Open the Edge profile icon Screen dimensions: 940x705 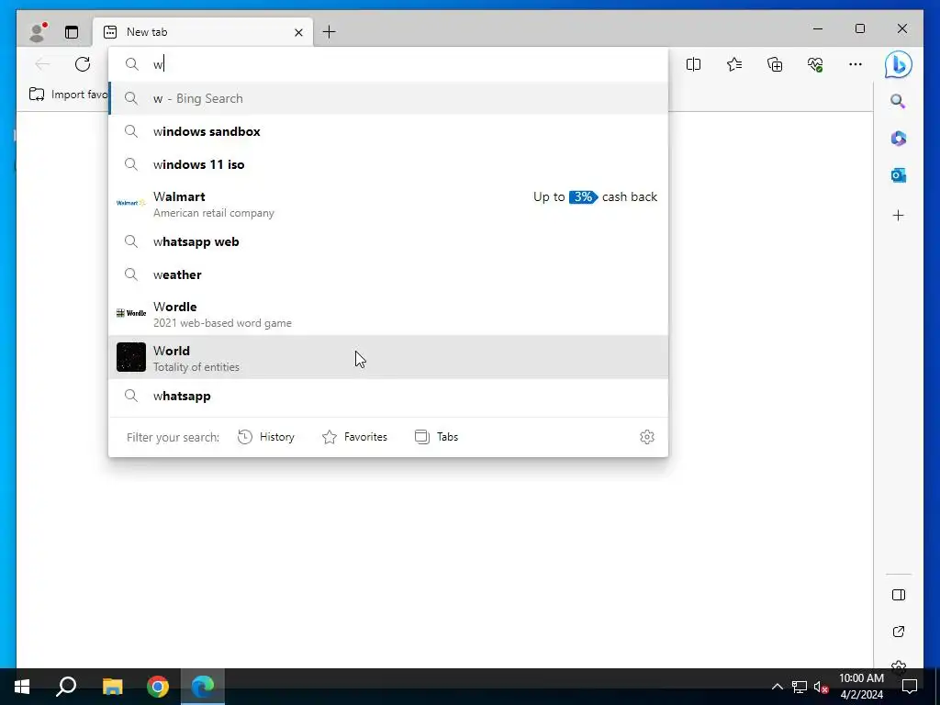tap(38, 32)
